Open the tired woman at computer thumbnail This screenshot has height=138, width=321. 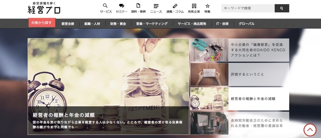tap(209, 123)
